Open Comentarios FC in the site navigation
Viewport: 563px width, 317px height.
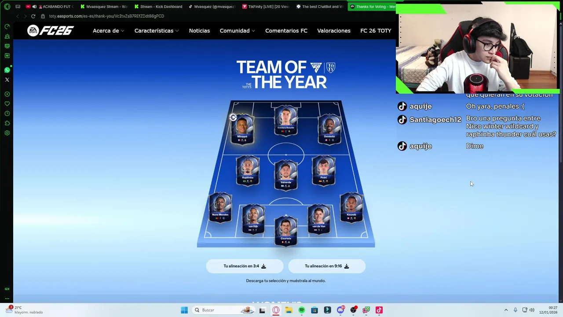[286, 31]
